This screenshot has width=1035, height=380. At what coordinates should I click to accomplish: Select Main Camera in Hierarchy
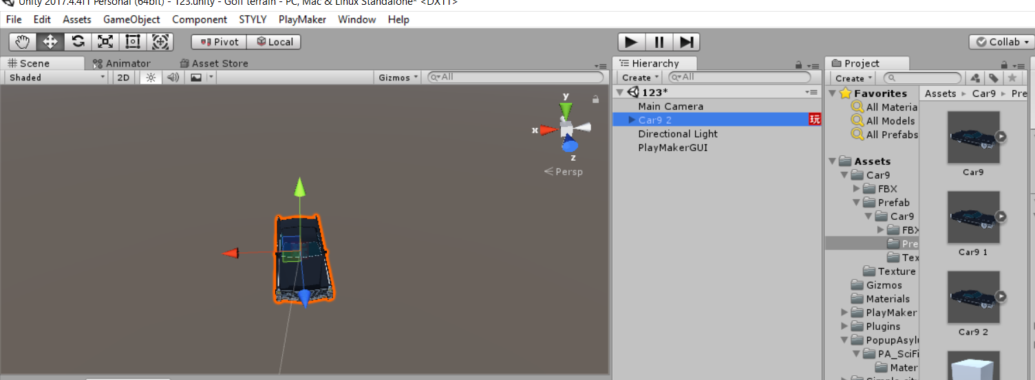pos(670,107)
